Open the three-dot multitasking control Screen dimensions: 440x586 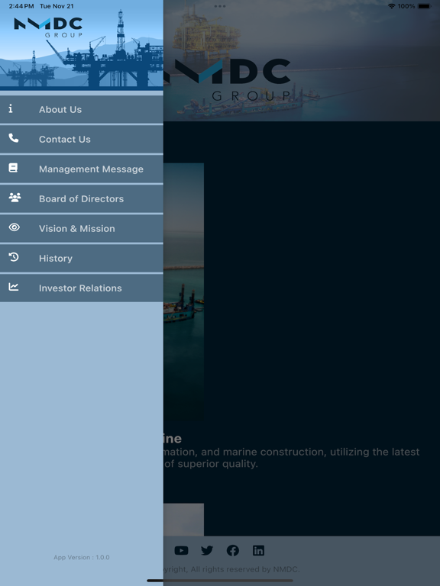tap(220, 6)
